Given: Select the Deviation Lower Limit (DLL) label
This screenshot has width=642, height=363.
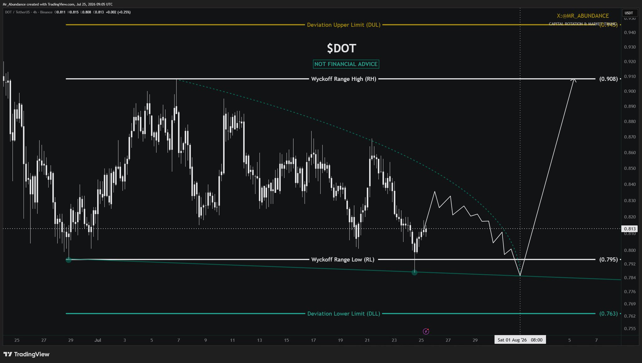Looking at the screenshot, I should (344, 313).
